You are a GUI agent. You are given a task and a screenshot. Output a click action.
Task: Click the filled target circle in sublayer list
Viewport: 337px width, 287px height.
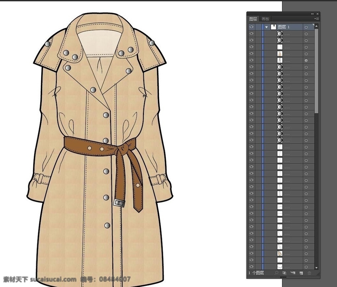click(306, 61)
